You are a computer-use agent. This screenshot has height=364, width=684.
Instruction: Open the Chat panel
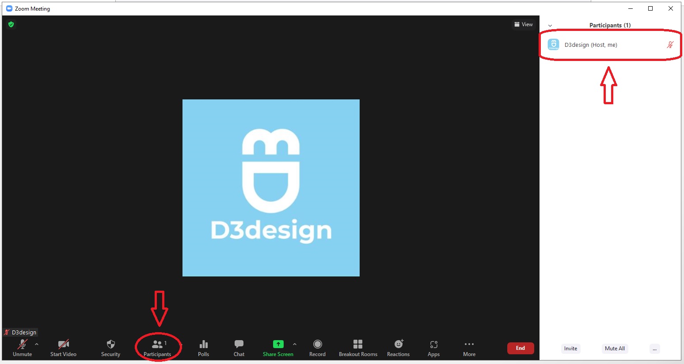[239, 348]
